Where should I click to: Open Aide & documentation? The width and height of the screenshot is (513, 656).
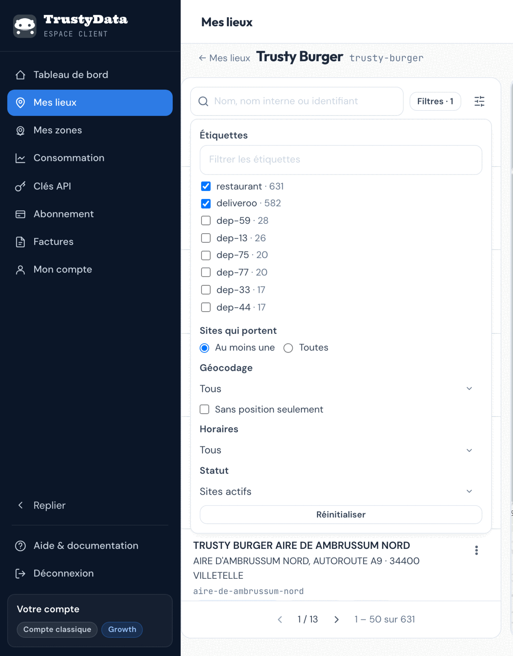(x=90, y=546)
